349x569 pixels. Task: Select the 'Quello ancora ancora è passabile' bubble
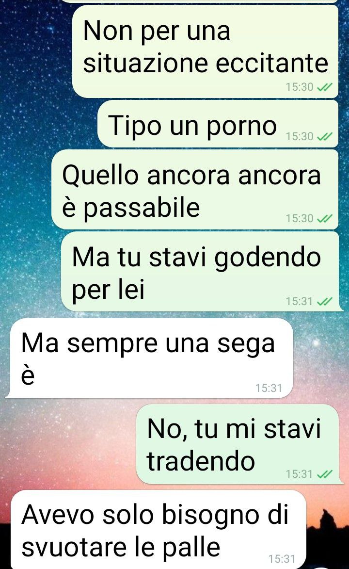195,190
